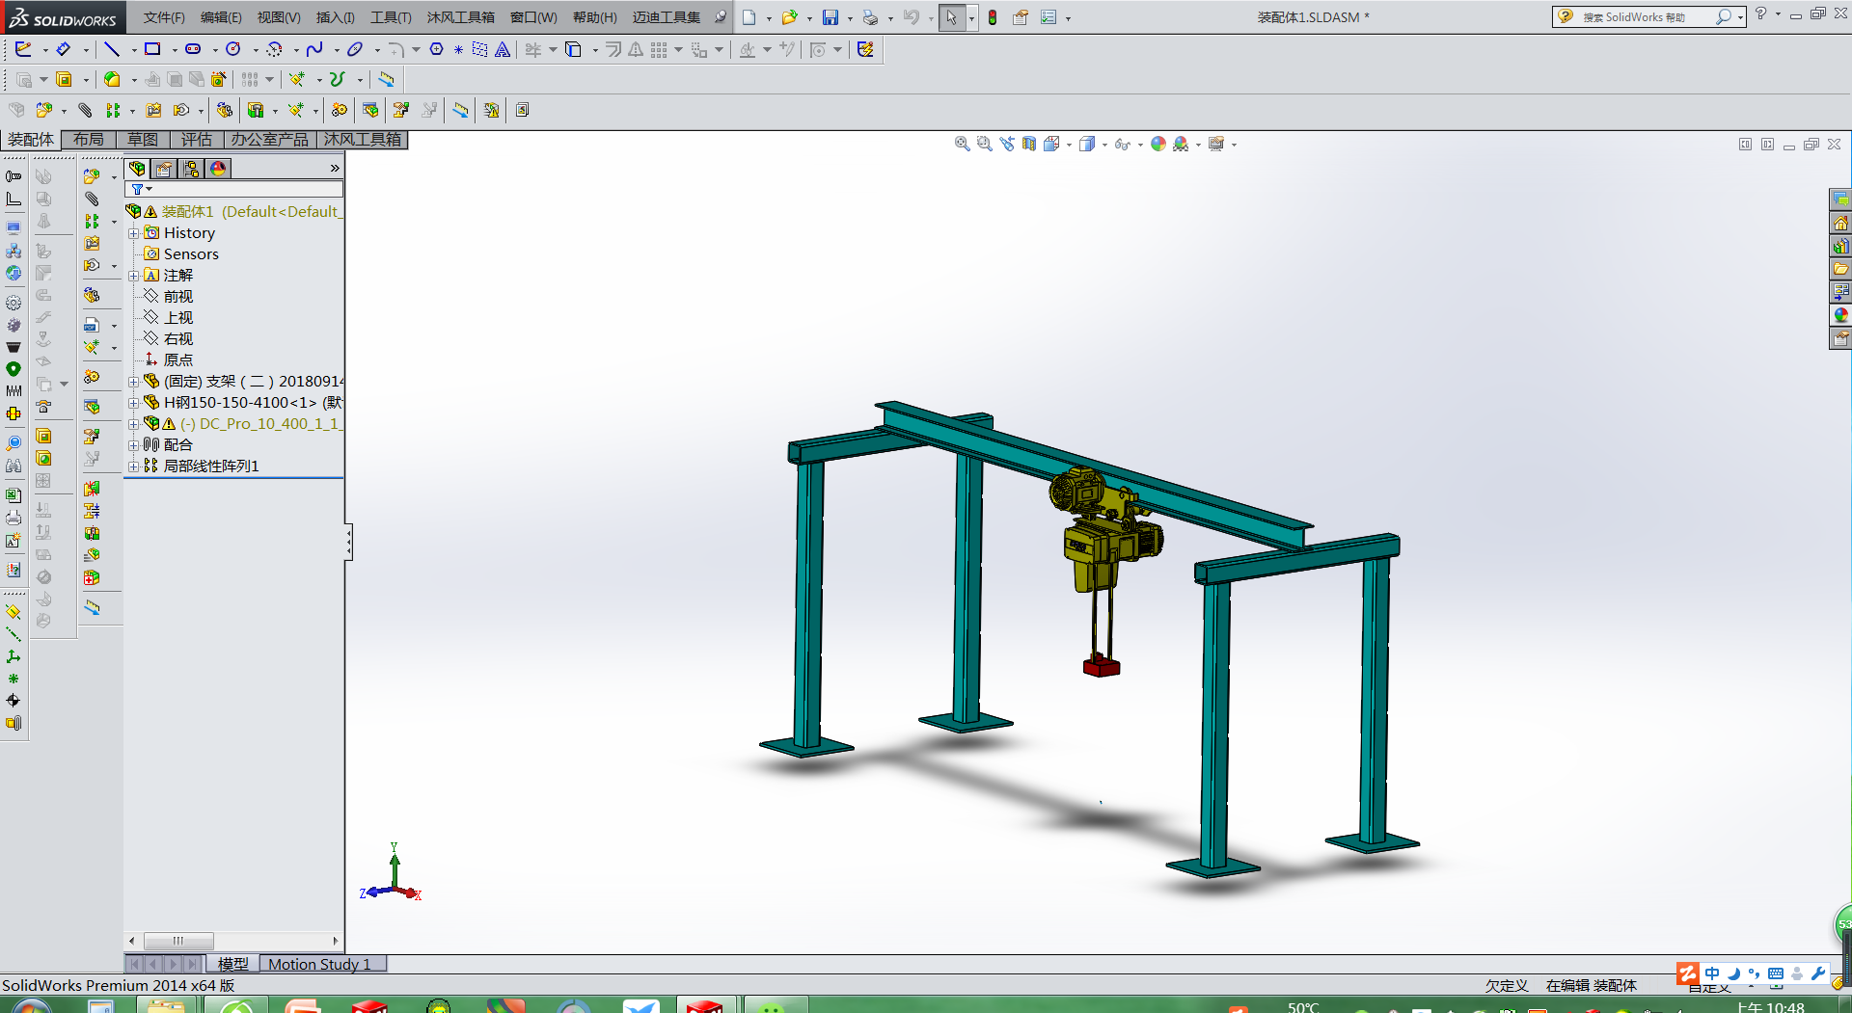Switch to the 布局 command tab
Screen dimensions: 1852x1013
[x=89, y=140]
